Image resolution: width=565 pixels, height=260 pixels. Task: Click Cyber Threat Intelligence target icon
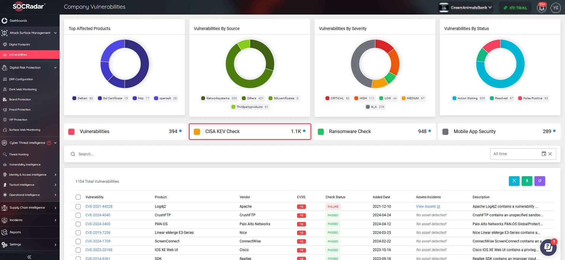[4, 143]
